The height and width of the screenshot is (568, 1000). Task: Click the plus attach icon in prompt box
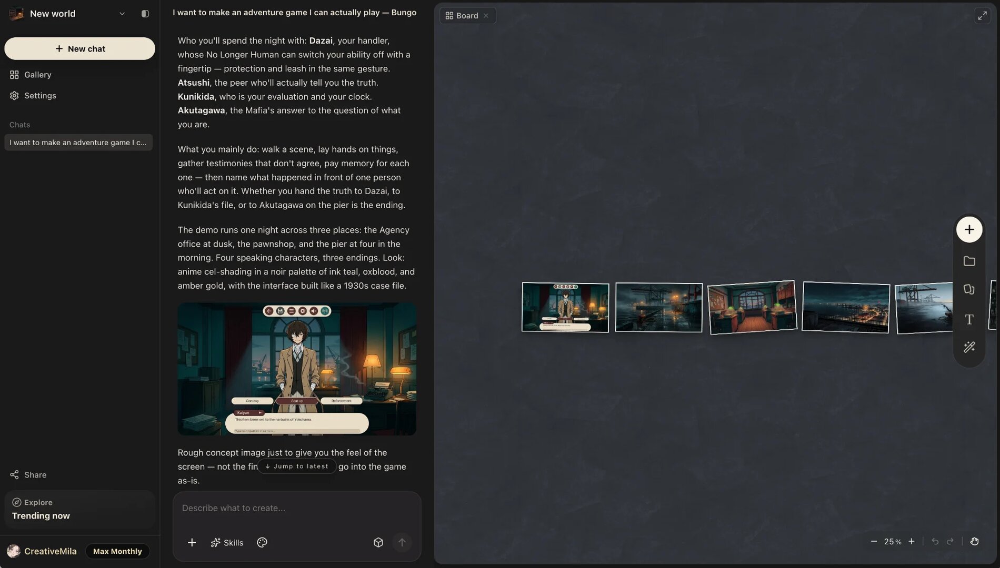click(192, 542)
